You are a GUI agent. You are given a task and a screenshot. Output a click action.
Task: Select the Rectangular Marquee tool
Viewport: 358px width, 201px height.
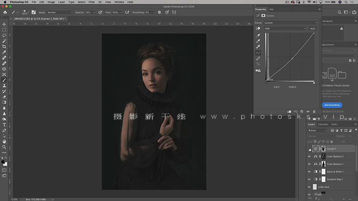(x=4, y=30)
